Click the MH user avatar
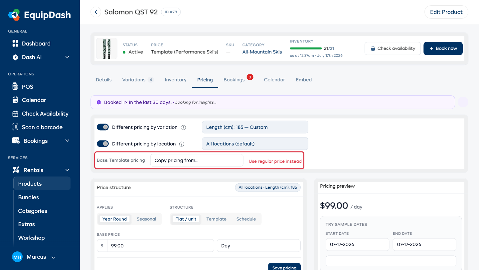The image size is (479, 270). (x=17, y=257)
